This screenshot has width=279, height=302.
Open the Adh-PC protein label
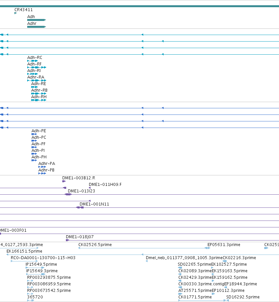(39, 137)
